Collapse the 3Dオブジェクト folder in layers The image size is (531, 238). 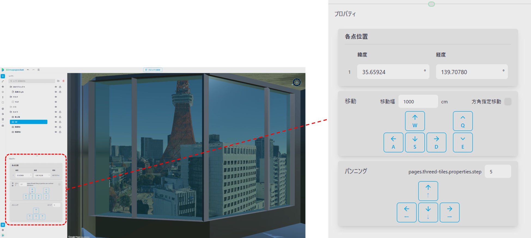pos(11,87)
